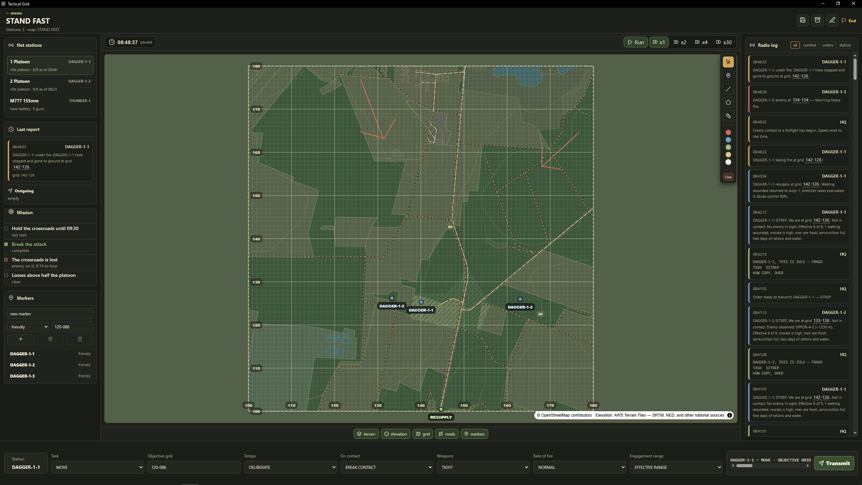
Task: Filter radio log by orders tab
Action: point(828,45)
